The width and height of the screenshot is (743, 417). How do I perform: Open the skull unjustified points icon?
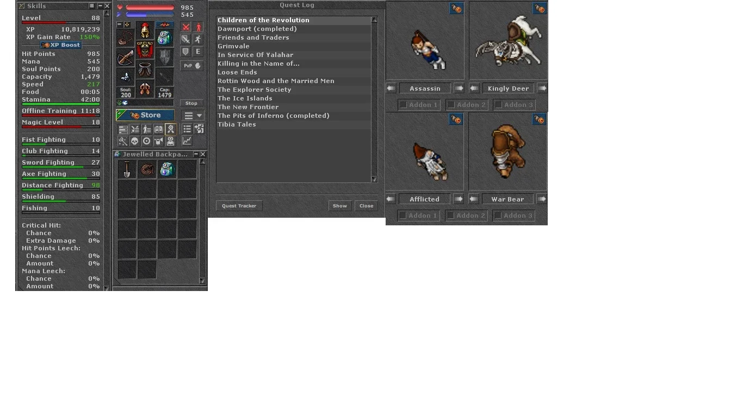[x=135, y=141]
